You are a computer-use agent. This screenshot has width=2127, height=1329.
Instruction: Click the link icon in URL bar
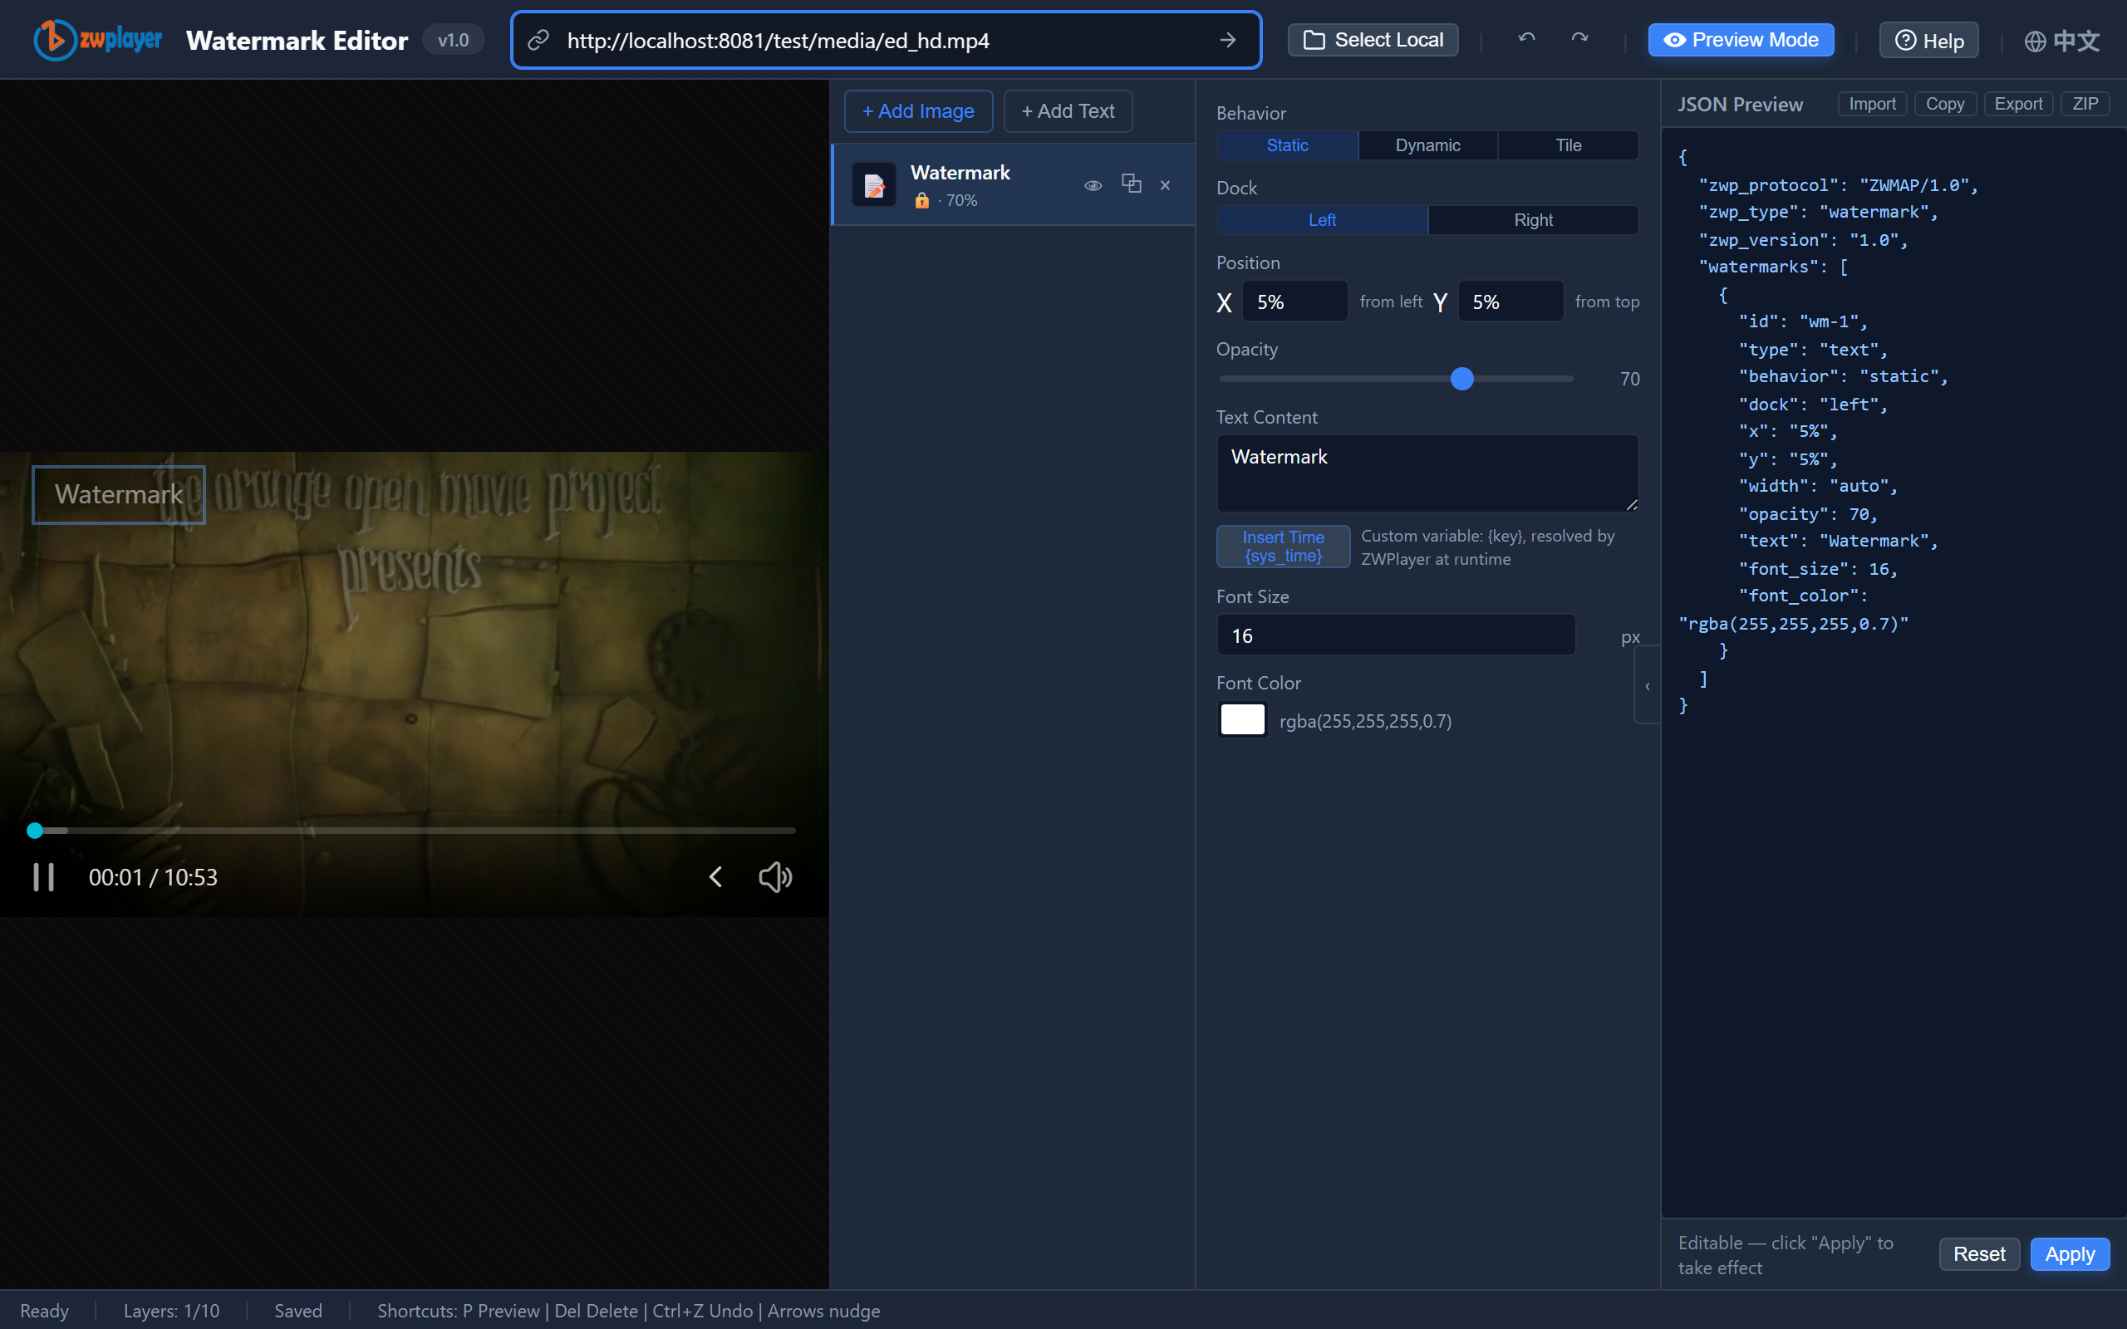(x=538, y=41)
